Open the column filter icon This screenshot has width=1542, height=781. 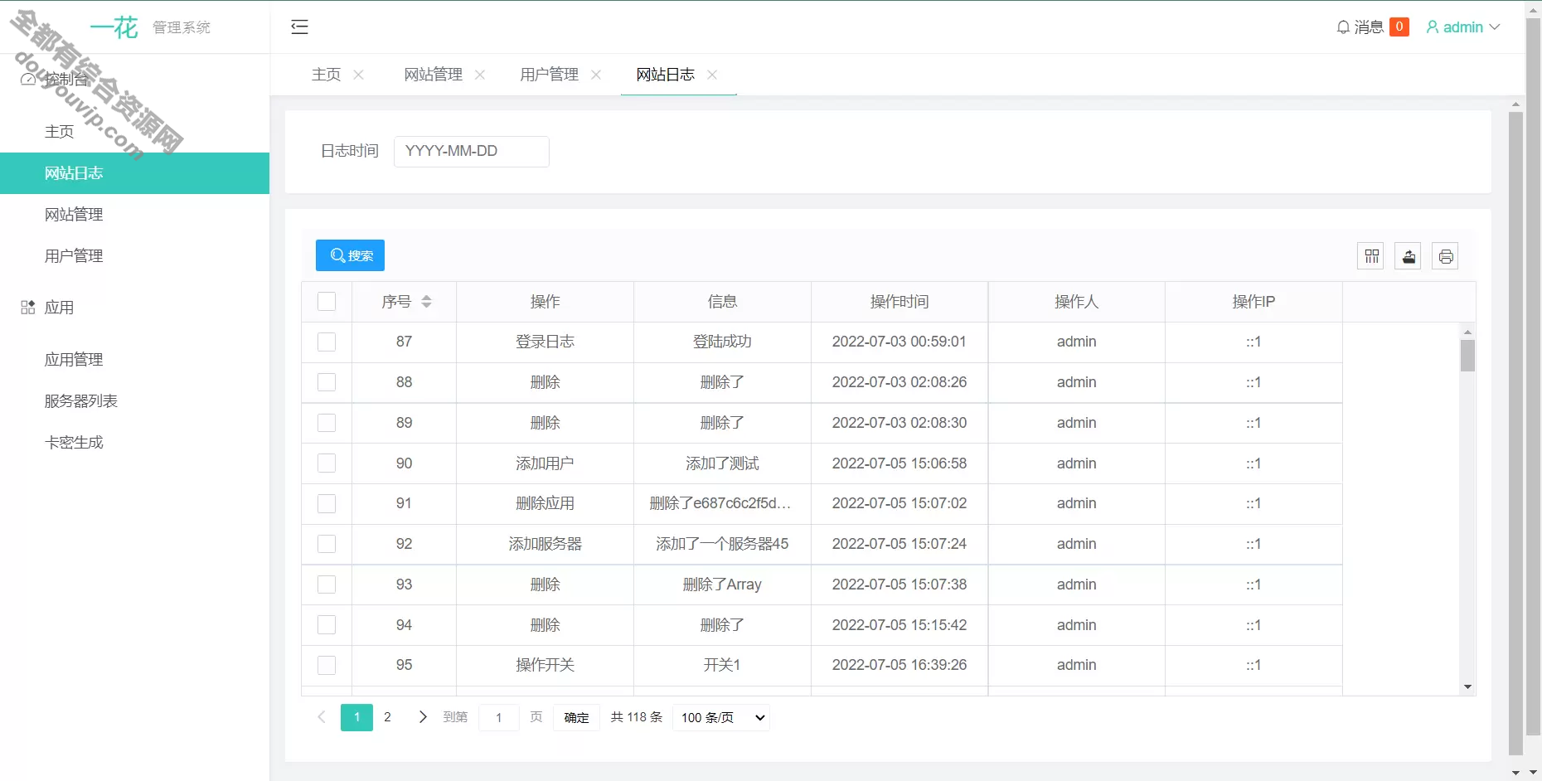click(1371, 256)
